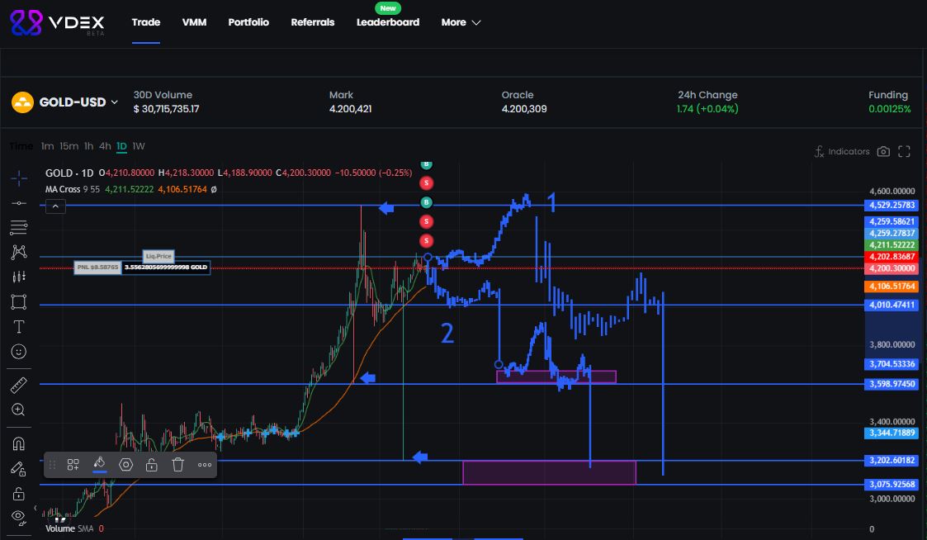927x540 pixels.
Task: Click the orange 4,106.51764 MA label
Action: [x=892, y=287]
